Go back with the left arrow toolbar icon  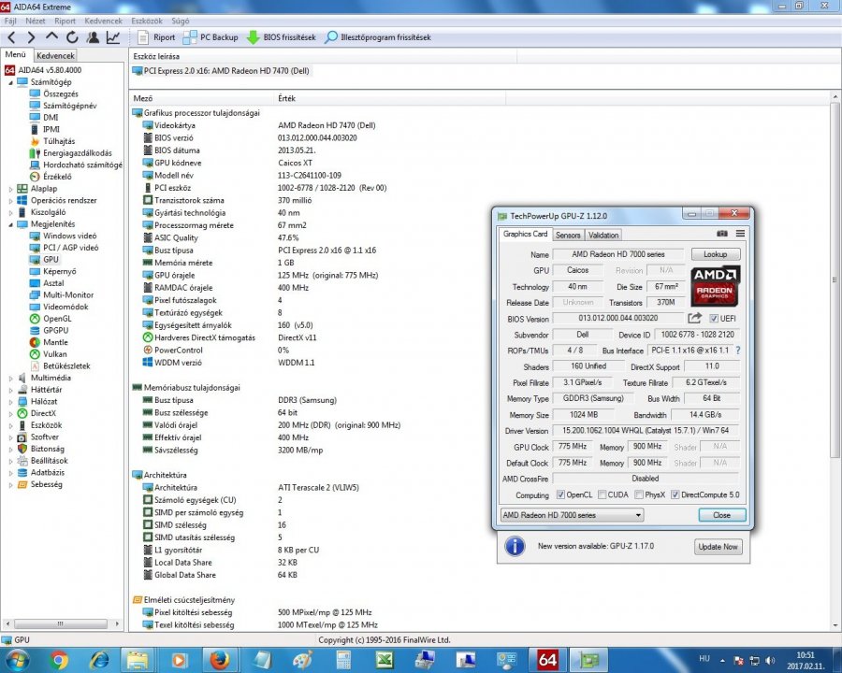coord(12,37)
